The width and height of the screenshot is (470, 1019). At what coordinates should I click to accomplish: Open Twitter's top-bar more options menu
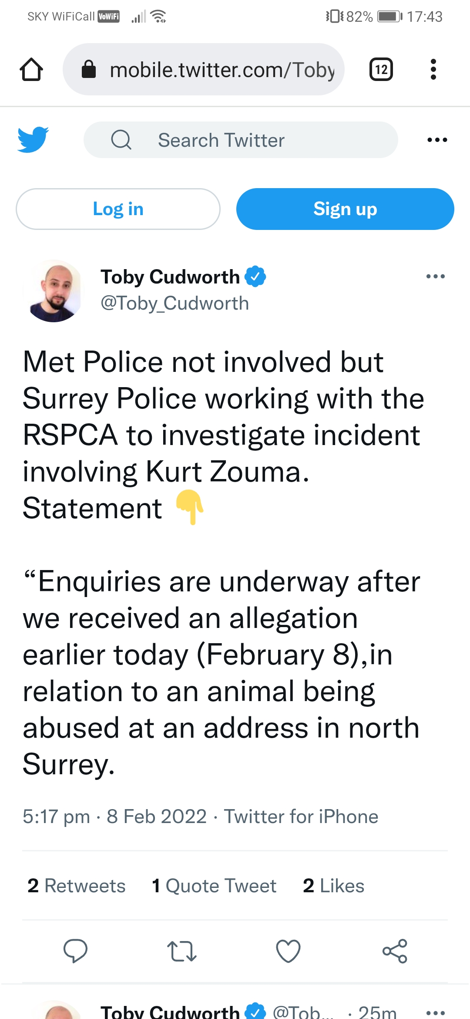pyautogui.click(x=437, y=140)
